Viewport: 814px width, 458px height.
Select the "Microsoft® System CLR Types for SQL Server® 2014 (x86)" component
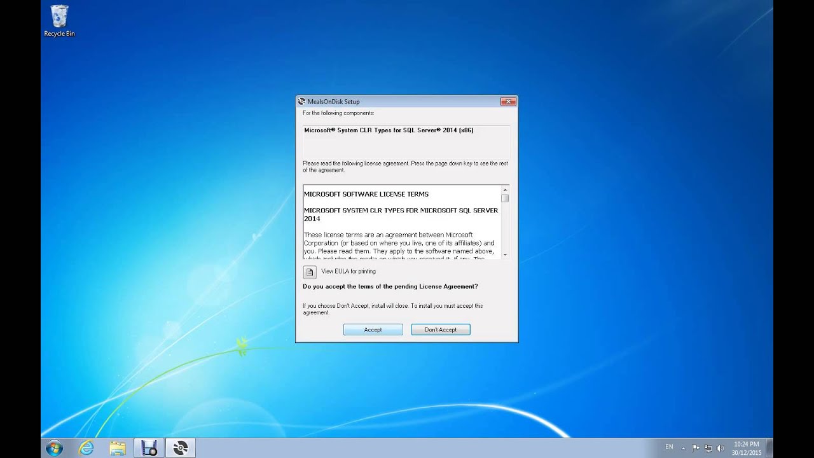(389, 130)
